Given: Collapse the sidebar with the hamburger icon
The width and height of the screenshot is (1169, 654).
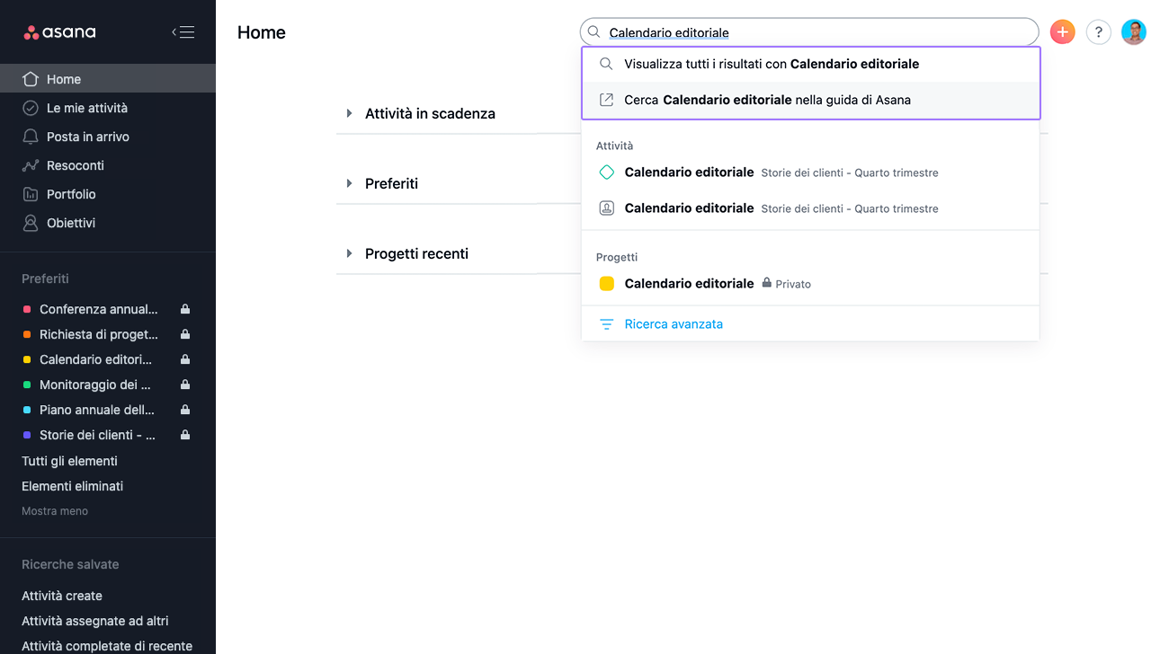Looking at the screenshot, I should tap(183, 32).
